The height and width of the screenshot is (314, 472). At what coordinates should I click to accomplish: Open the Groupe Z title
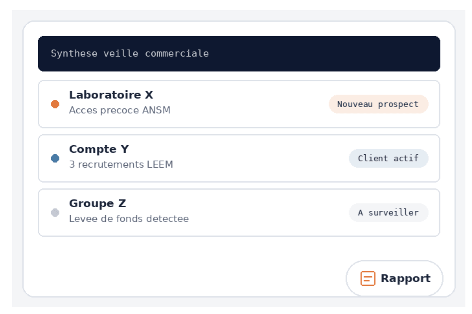click(98, 204)
